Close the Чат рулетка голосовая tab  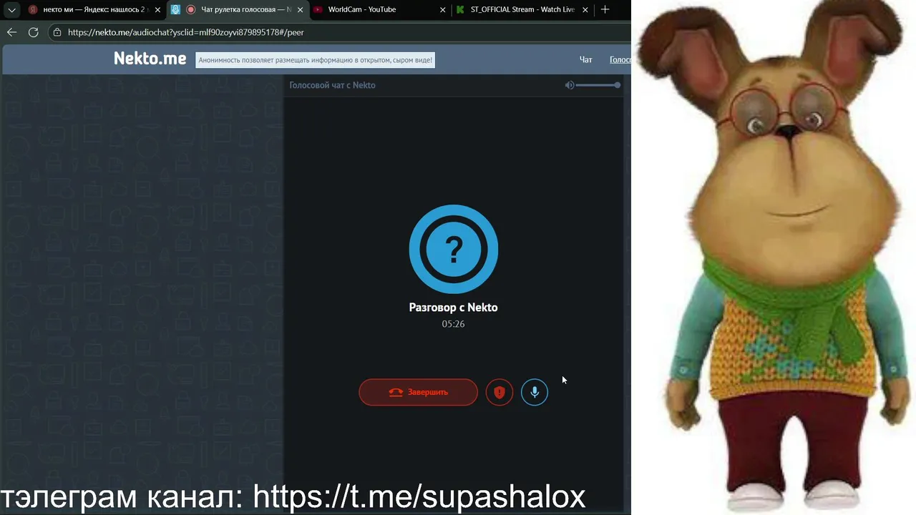pos(300,10)
